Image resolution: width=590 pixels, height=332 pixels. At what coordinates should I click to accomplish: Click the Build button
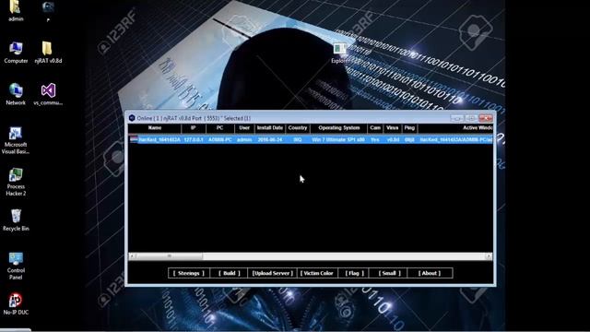229,273
